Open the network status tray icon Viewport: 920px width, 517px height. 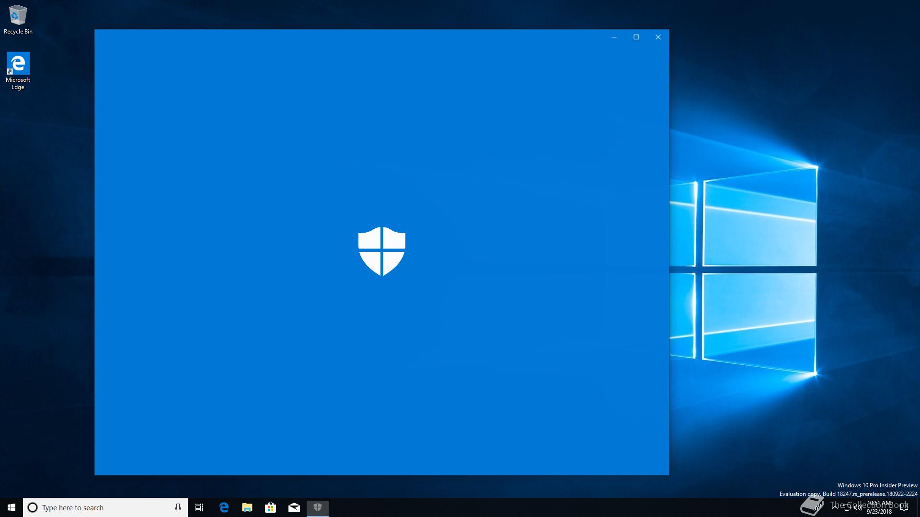pyautogui.click(x=847, y=507)
